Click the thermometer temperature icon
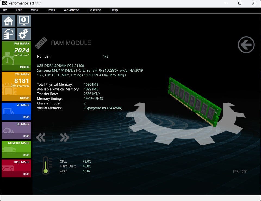 (x=46, y=165)
